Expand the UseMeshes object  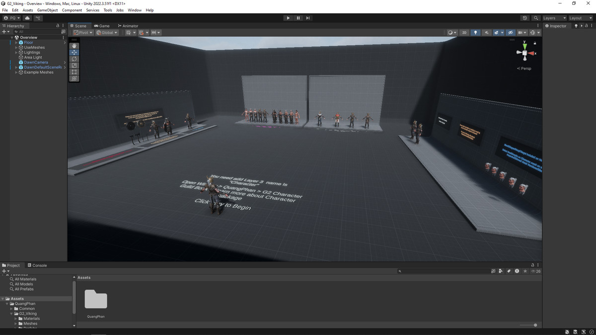tap(16, 48)
